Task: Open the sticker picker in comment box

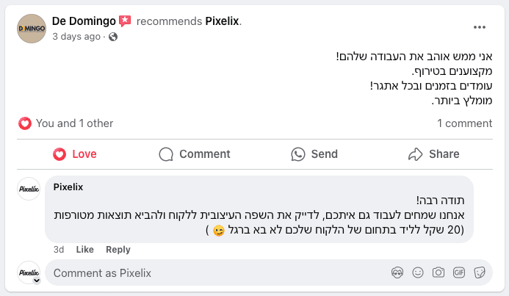Action: [x=480, y=272]
